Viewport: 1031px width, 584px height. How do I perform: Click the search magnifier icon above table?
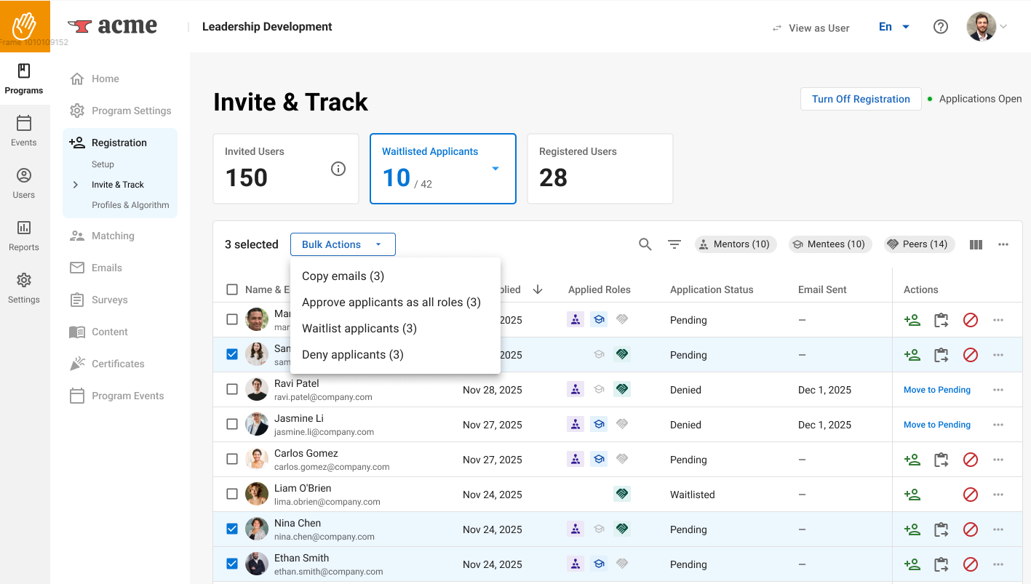click(x=645, y=244)
